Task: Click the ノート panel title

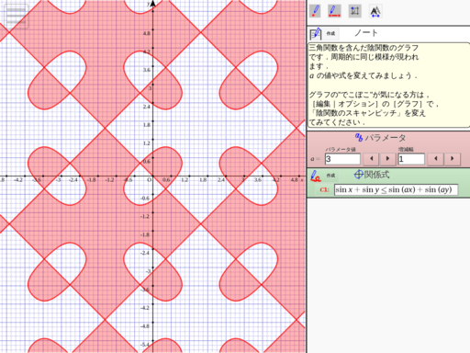Action: pos(366,33)
